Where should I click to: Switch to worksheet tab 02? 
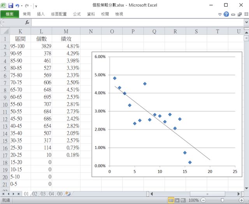[35, 193]
